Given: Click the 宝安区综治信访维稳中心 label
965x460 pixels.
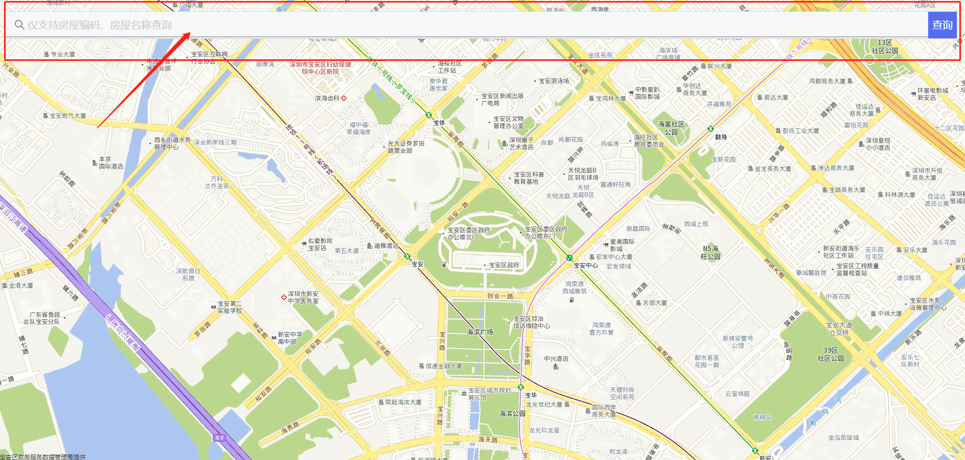Looking at the screenshot, I should point(532,322).
